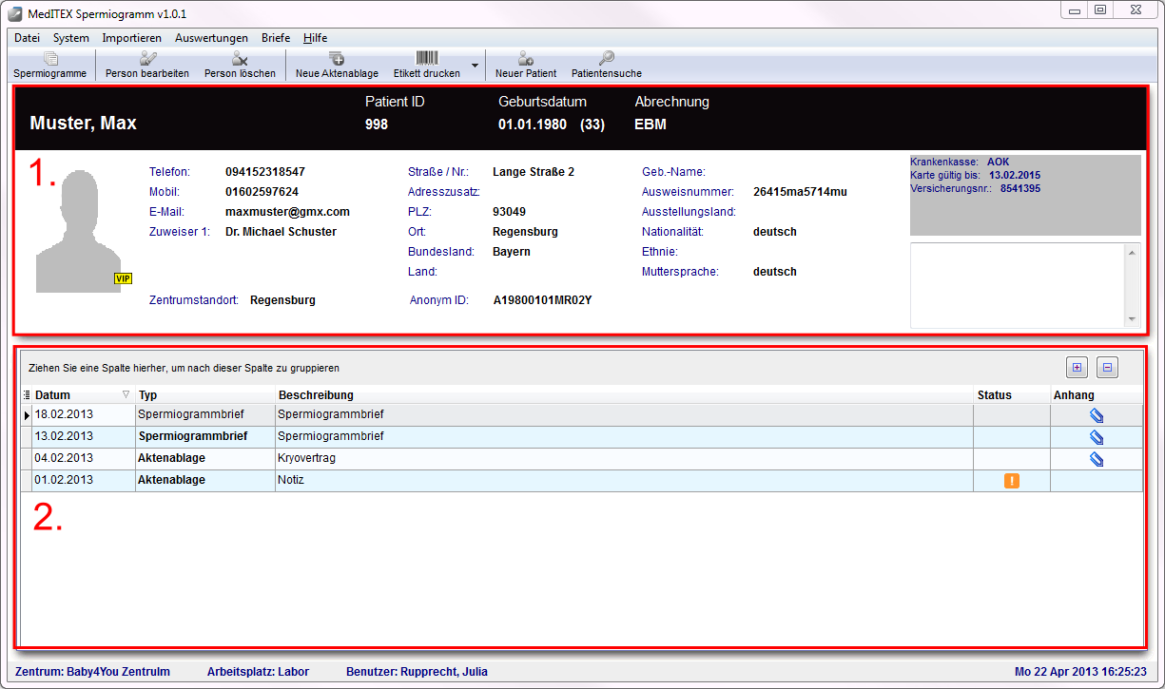Viewport: 1165px width, 689px height.
Task: Click the notes box scrollbar down arrow
Action: (1132, 318)
